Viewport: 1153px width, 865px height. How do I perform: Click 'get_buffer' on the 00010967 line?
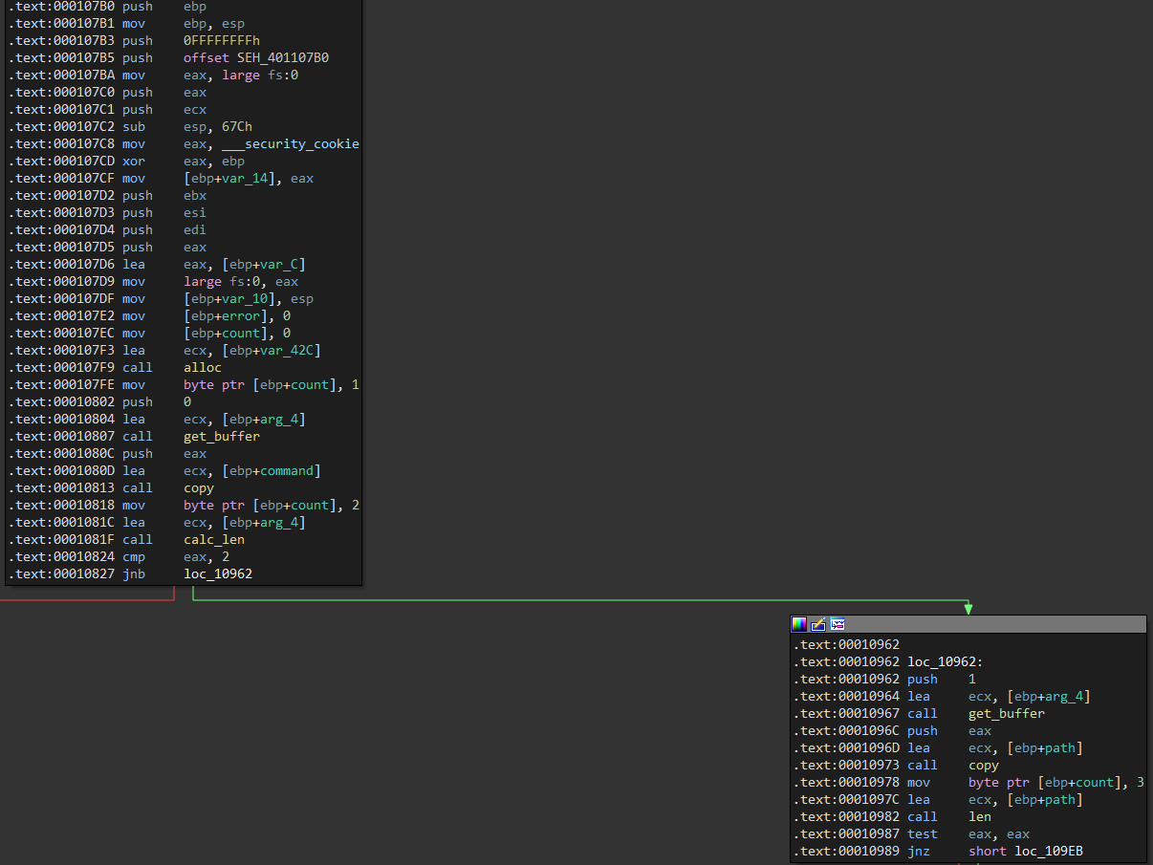click(1007, 714)
